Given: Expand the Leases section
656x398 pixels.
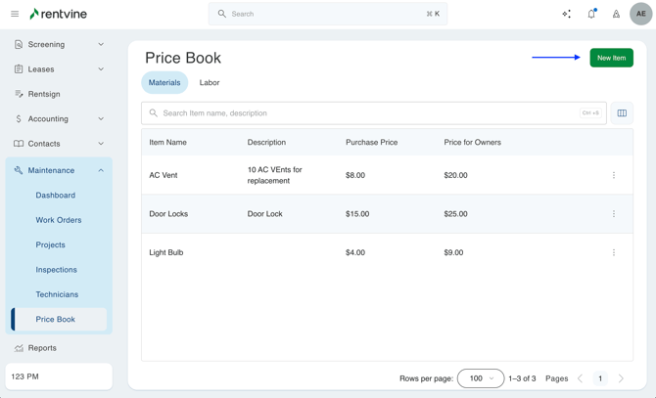Looking at the screenshot, I should (59, 69).
